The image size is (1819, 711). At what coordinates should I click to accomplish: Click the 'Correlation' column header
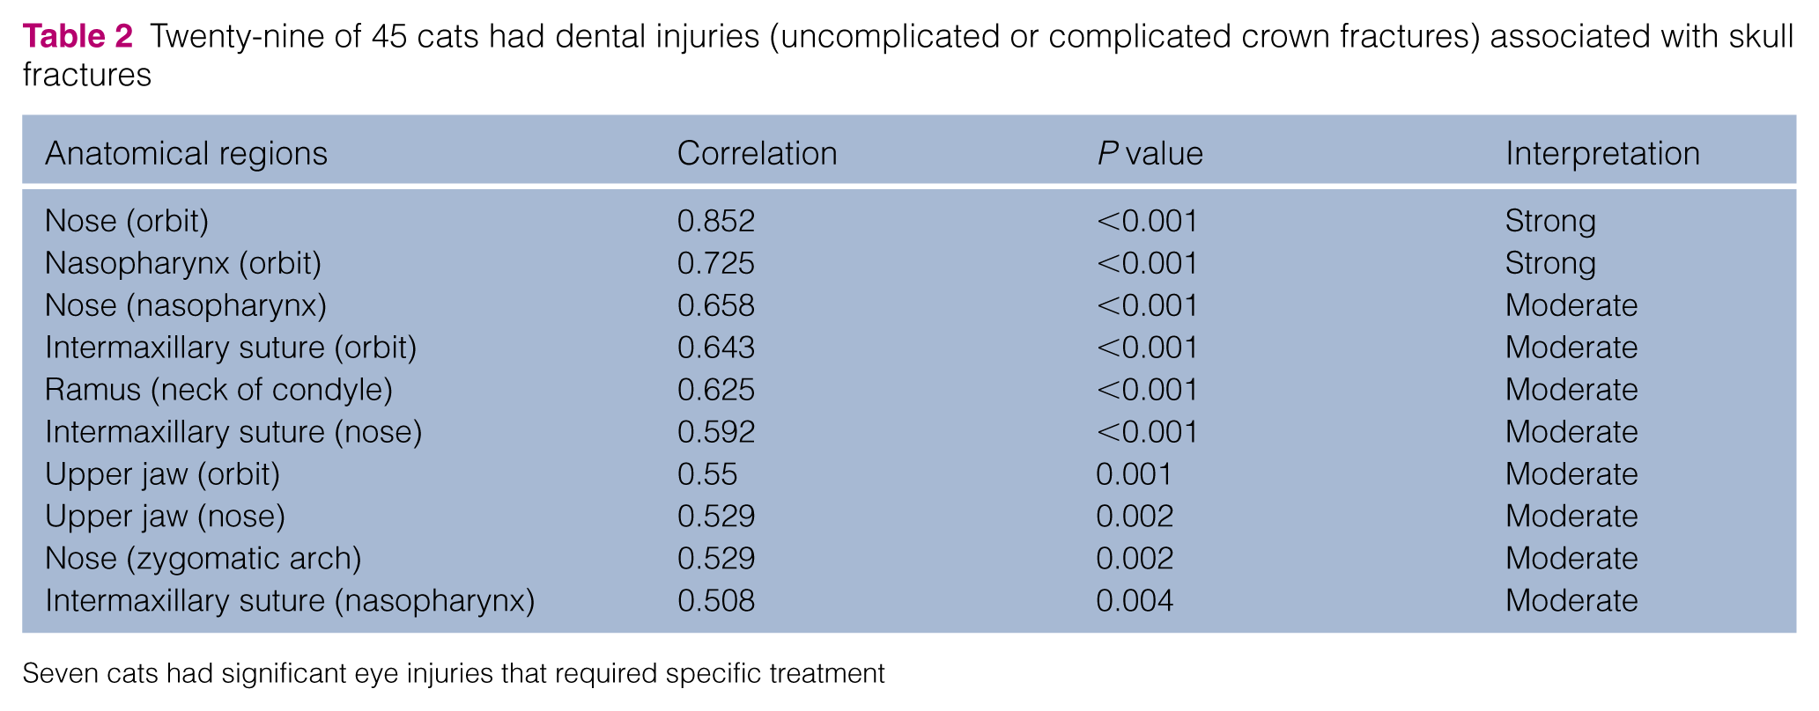[x=757, y=154]
